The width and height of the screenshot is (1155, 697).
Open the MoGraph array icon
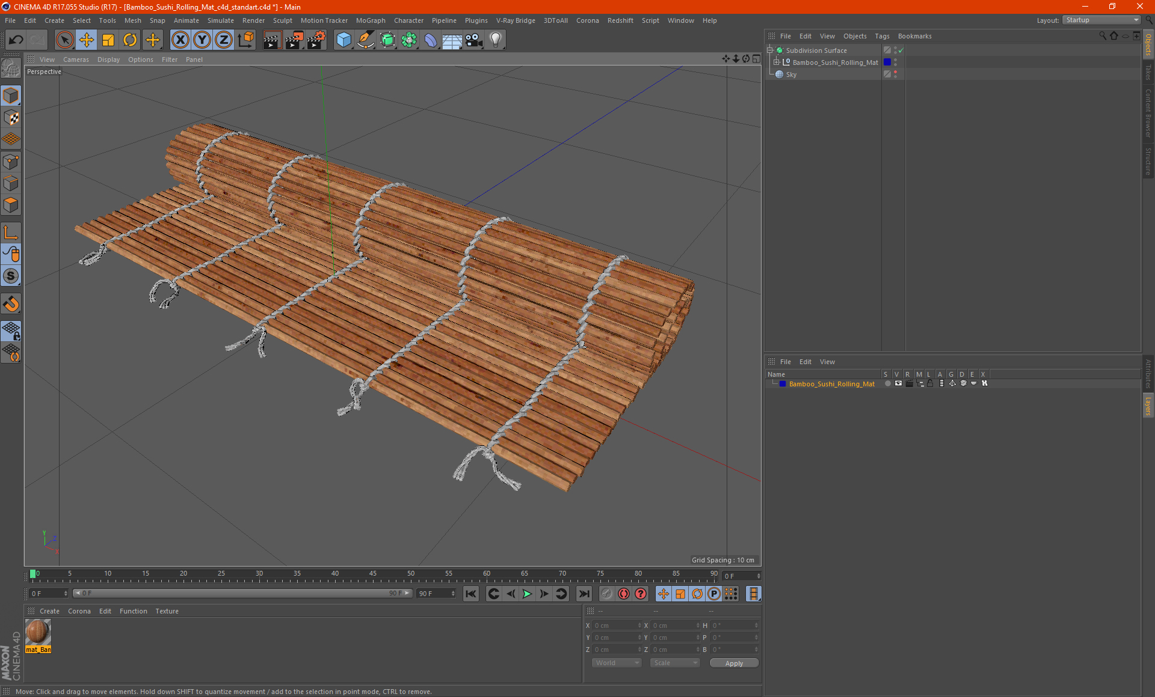(x=409, y=40)
